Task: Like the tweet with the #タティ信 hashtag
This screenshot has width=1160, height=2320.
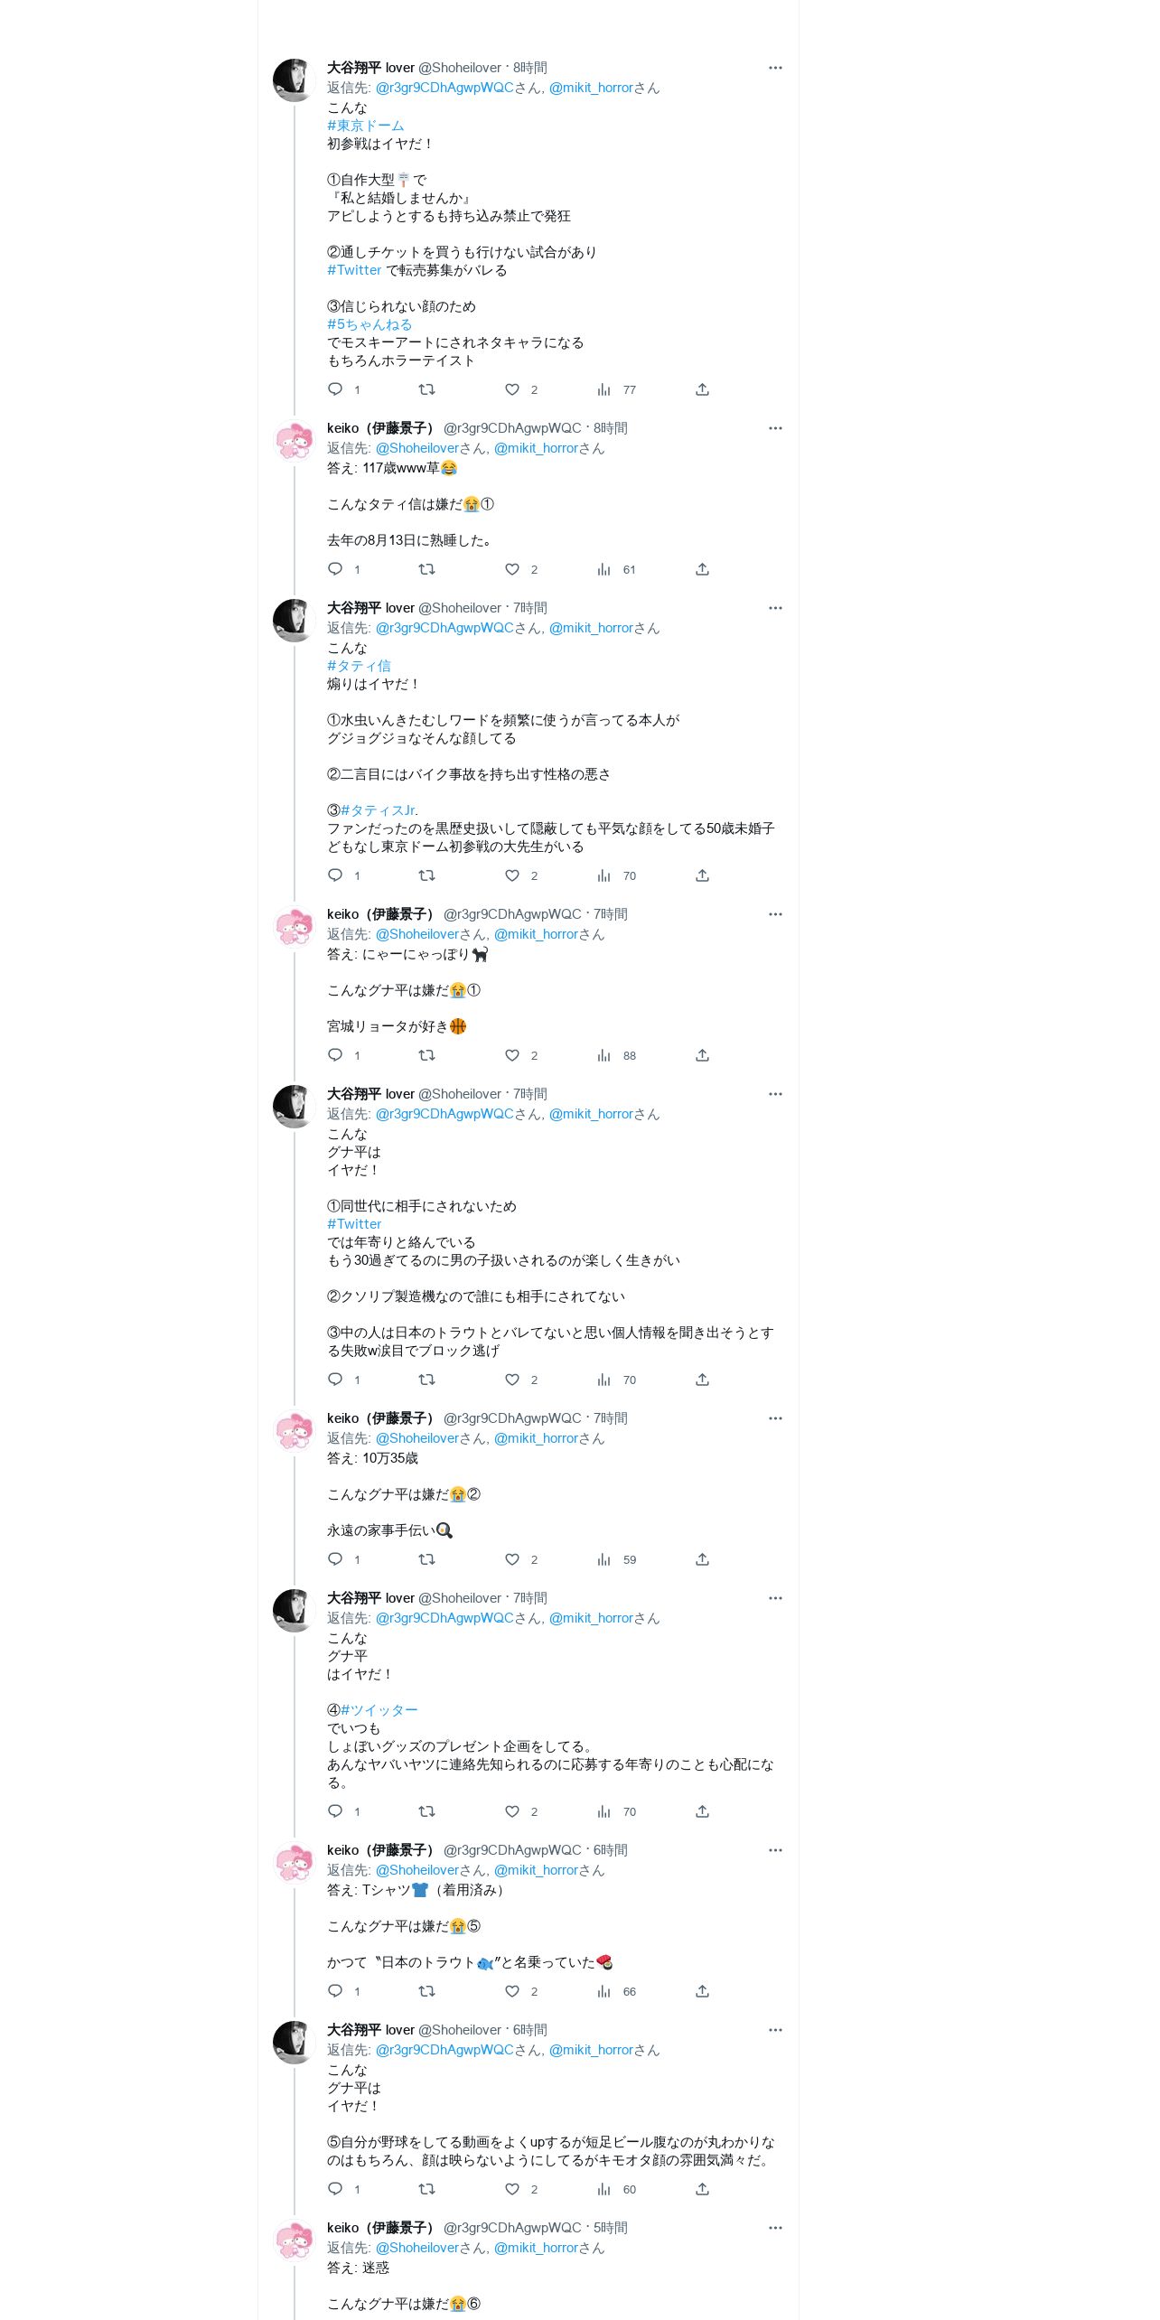Action: pyautogui.click(x=512, y=875)
